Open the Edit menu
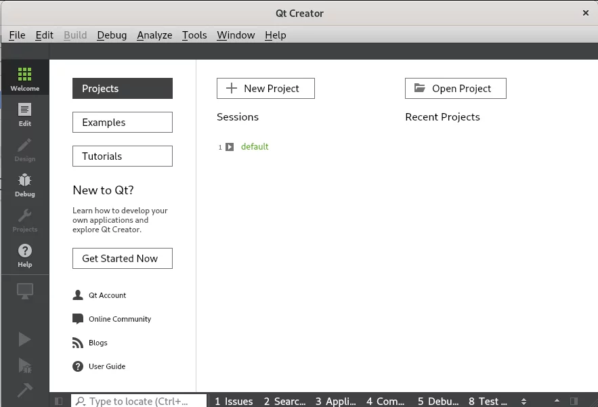This screenshot has height=407, width=598. tap(44, 35)
